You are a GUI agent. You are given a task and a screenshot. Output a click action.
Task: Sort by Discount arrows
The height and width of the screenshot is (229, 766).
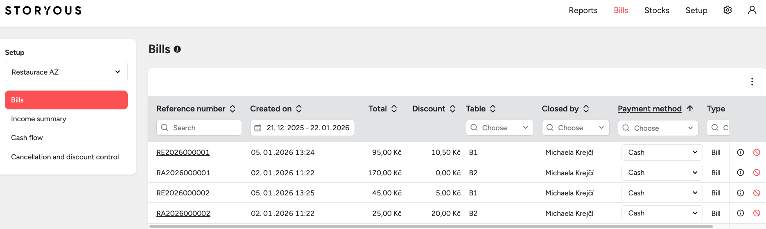[x=452, y=109]
